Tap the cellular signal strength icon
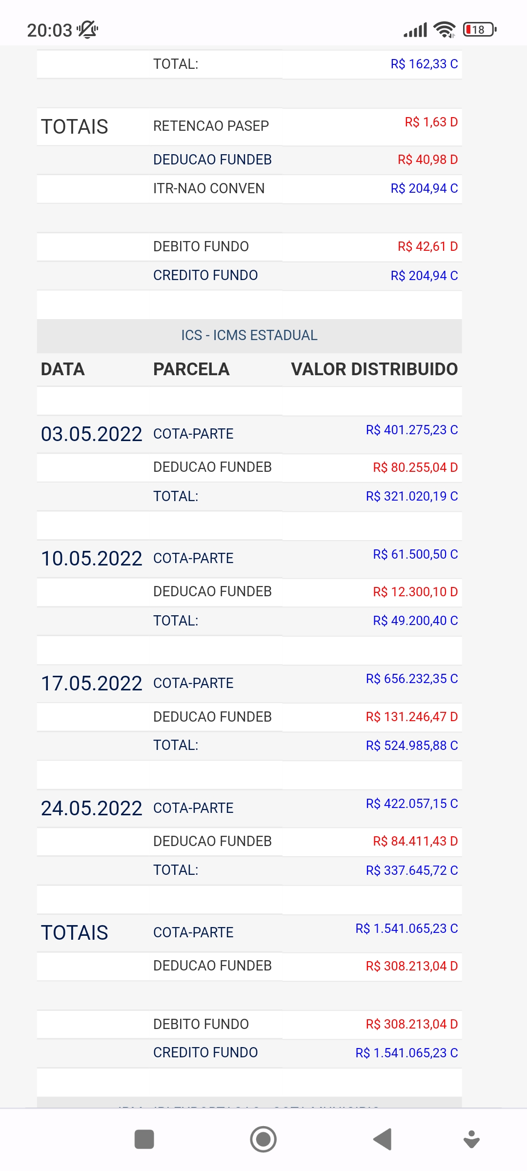 (415, 30)
